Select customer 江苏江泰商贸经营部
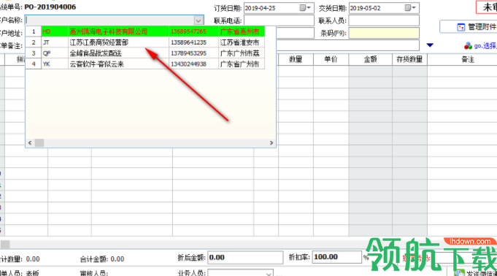 click(x=118, y=42)
